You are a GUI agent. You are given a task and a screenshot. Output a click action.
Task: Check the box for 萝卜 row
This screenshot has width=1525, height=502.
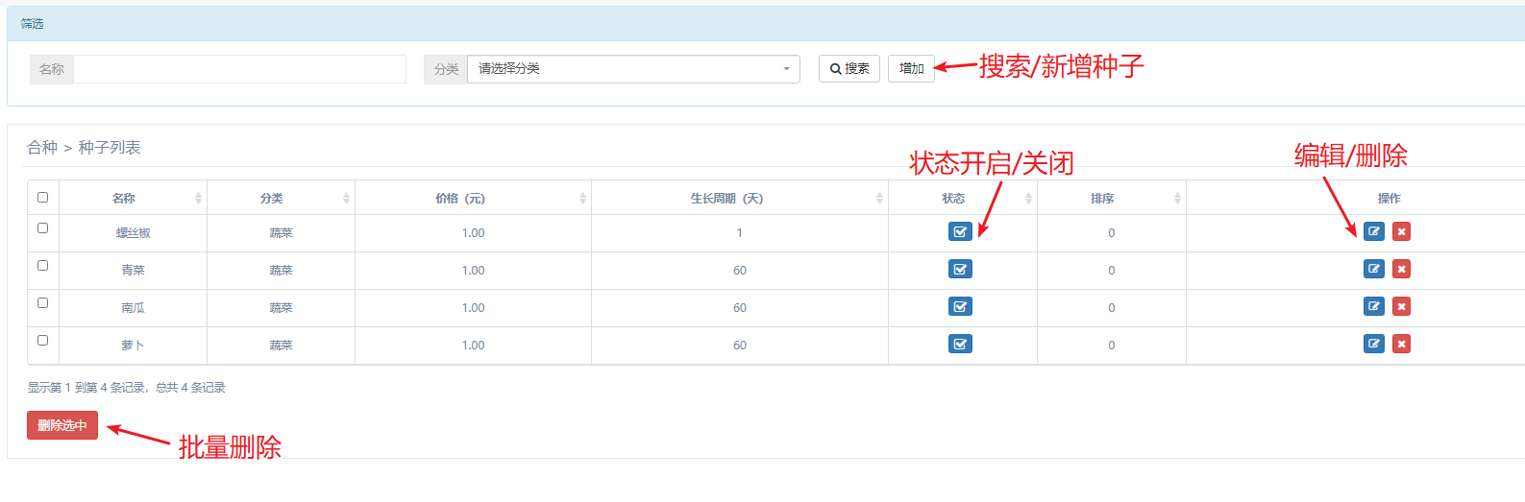click(42, 340)
